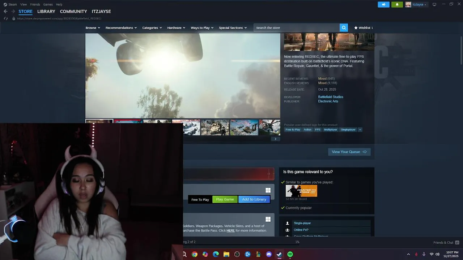Expand more tags with plus button
Viewport: 463px width, 260px height.
point(360,130)
